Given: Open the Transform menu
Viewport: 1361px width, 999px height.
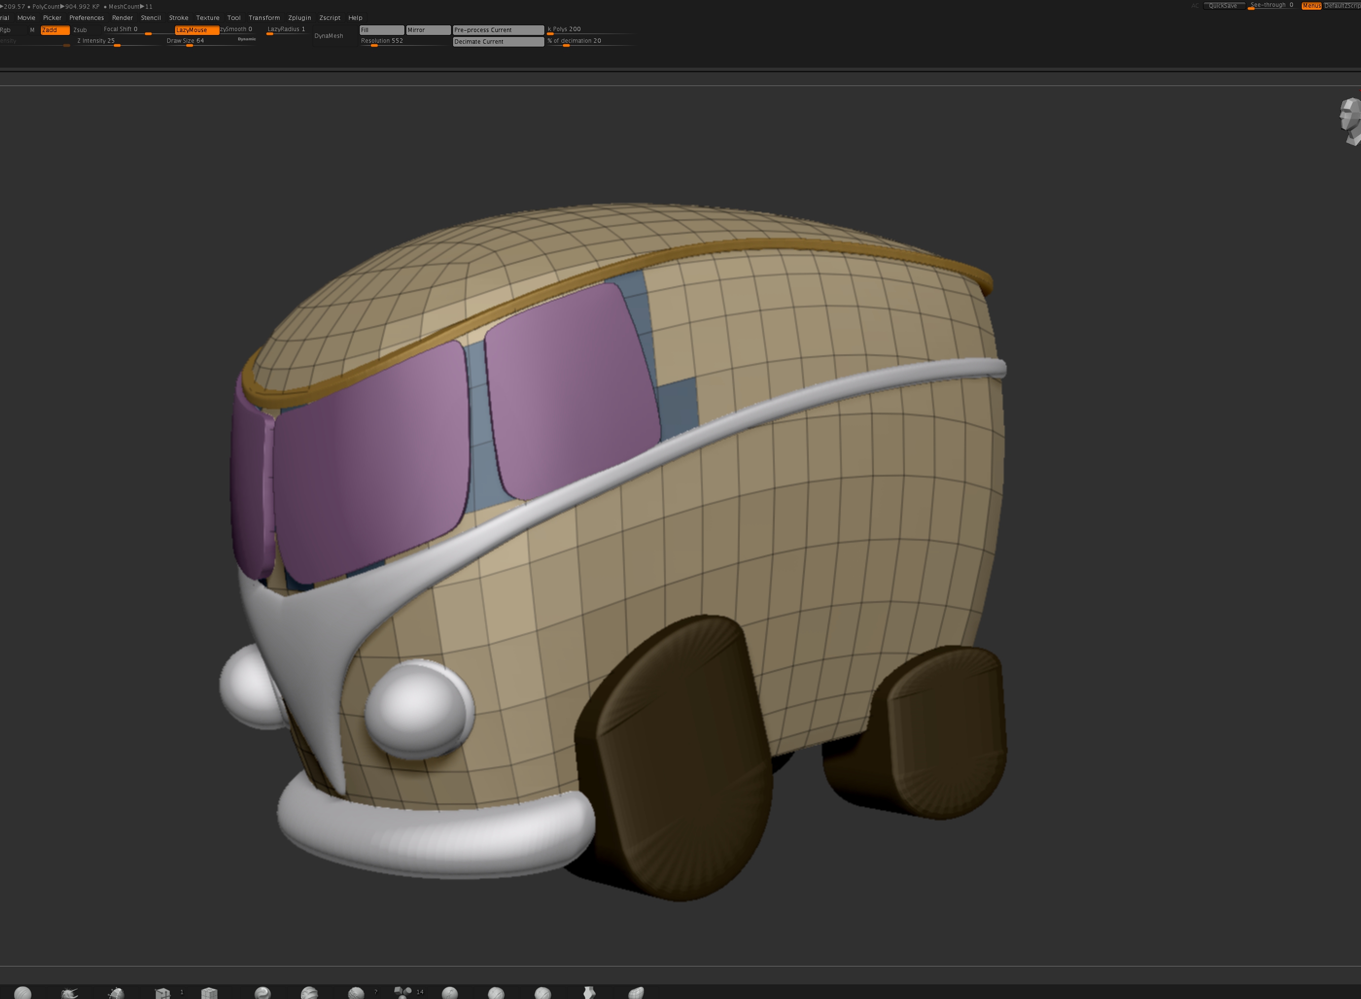Looking at the screenshot, I should (x=264, y=17).
